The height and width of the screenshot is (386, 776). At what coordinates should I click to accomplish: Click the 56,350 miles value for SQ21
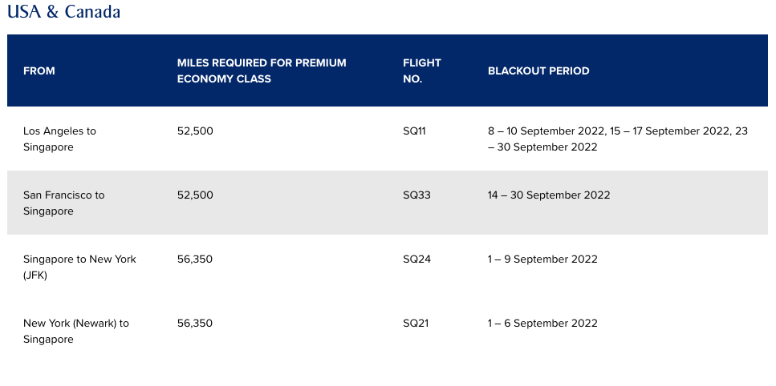(x=195, y=324)
